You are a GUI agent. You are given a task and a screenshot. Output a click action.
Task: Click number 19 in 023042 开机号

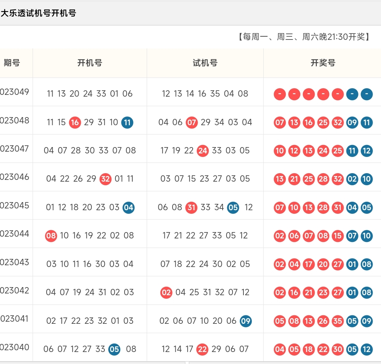click(77, 292)
